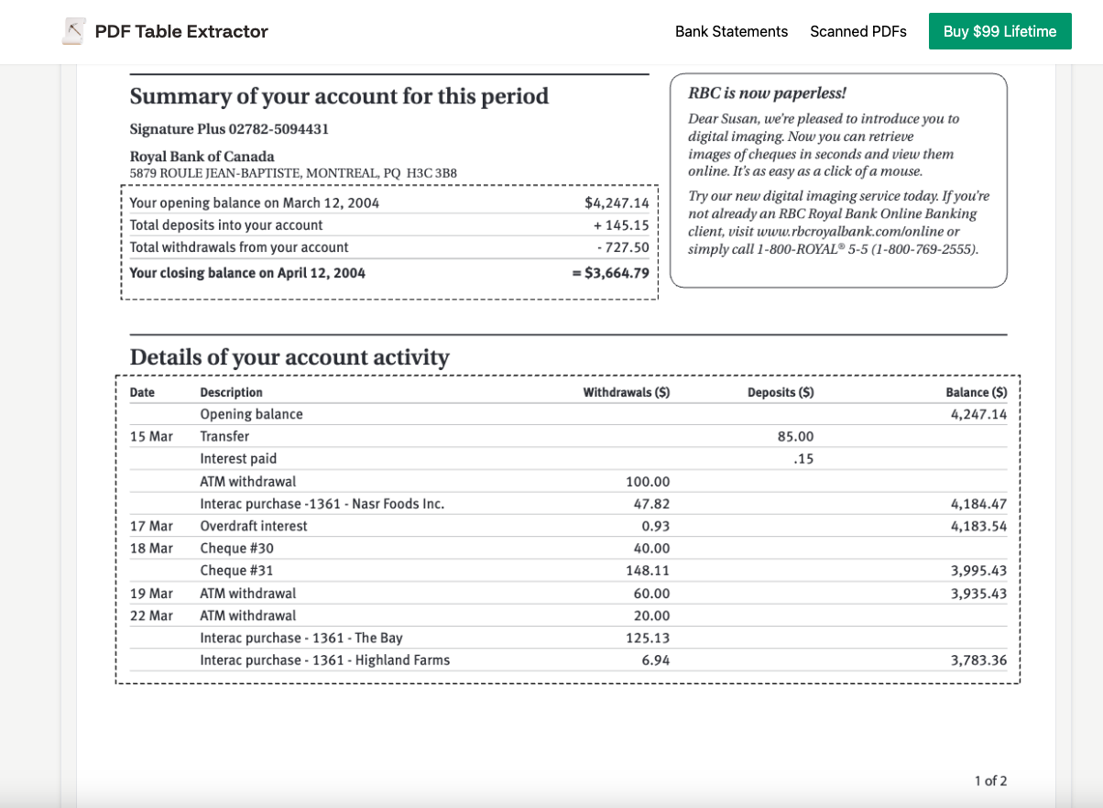Click the 0.93 overdraft interest amount
1103x808 pixels.
pos(656,526)
